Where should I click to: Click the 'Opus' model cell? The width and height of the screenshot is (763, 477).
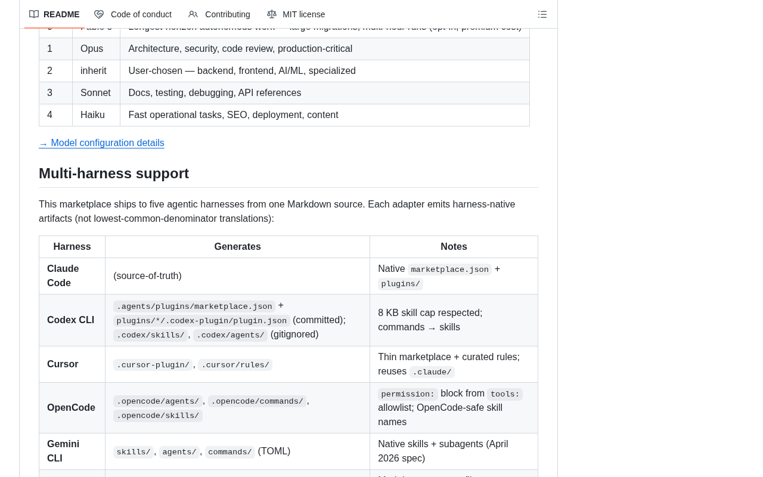coord(96,49)
